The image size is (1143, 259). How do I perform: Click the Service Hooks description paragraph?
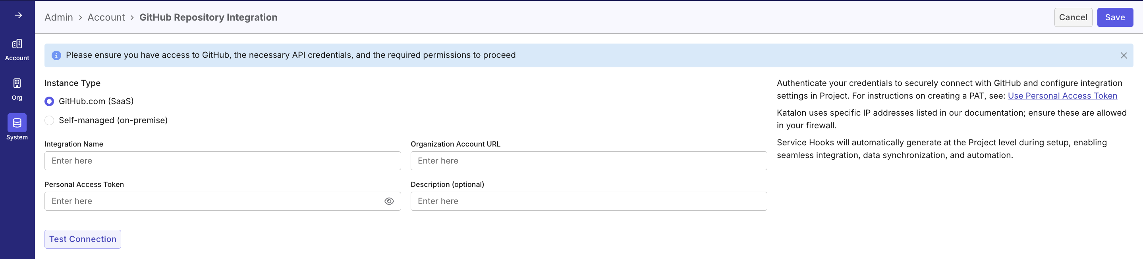pyautogui.click(x=942, y=149)
